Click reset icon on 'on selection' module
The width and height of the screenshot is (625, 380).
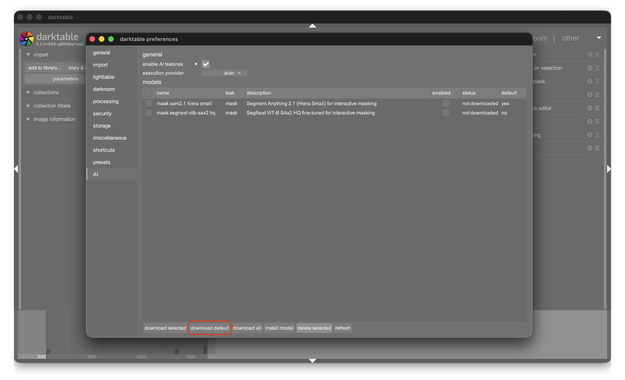pos(590,68)
